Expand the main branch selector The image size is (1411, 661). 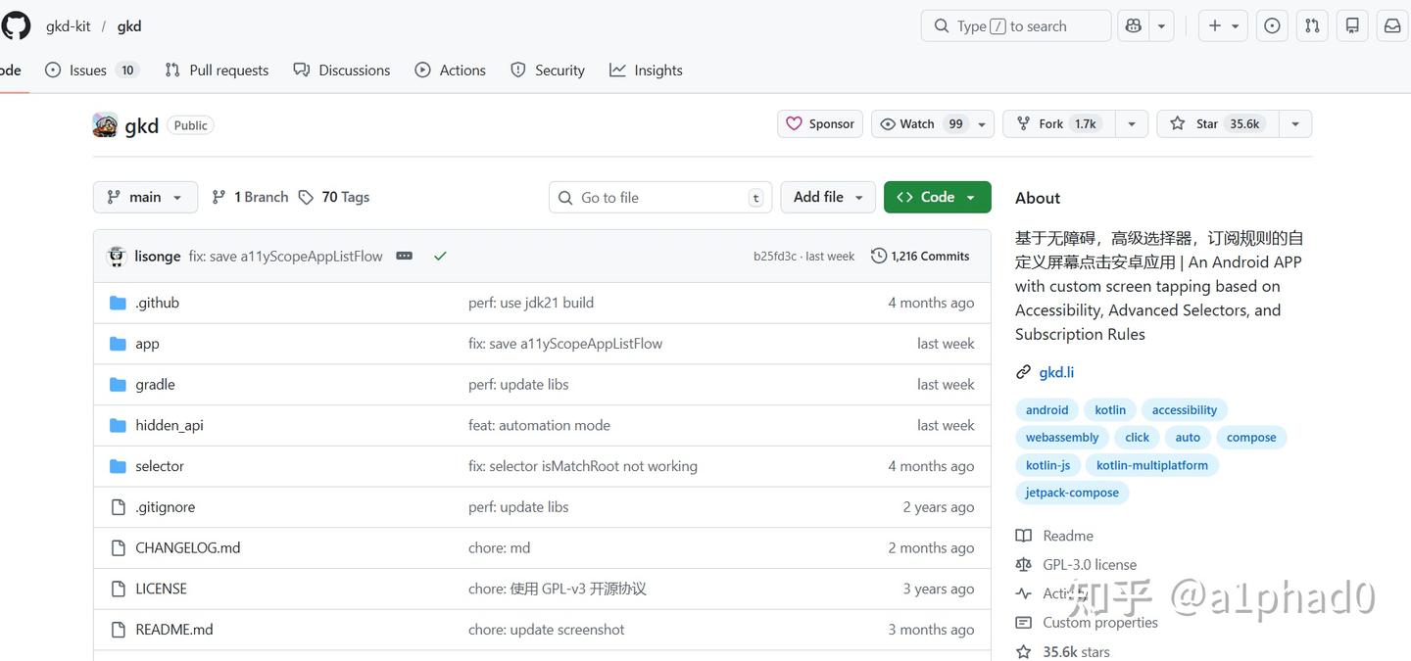(x=145, y=197)
